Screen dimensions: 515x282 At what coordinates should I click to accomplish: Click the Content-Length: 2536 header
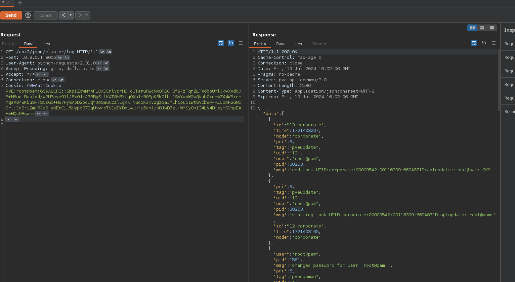[284, 85]
